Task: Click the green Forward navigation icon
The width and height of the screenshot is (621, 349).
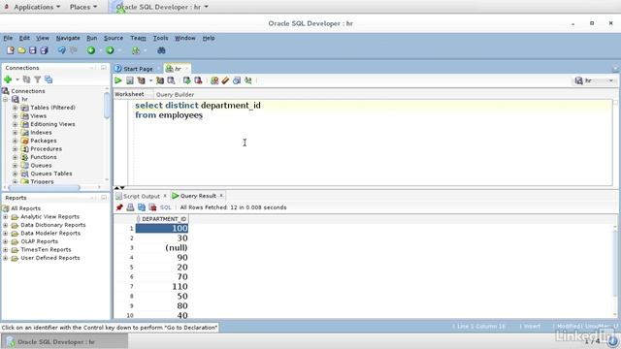Action: (x=110, y=50)
